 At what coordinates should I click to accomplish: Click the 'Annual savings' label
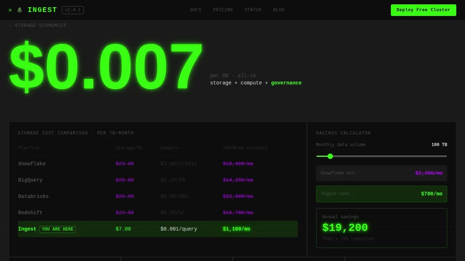point(340,217)
